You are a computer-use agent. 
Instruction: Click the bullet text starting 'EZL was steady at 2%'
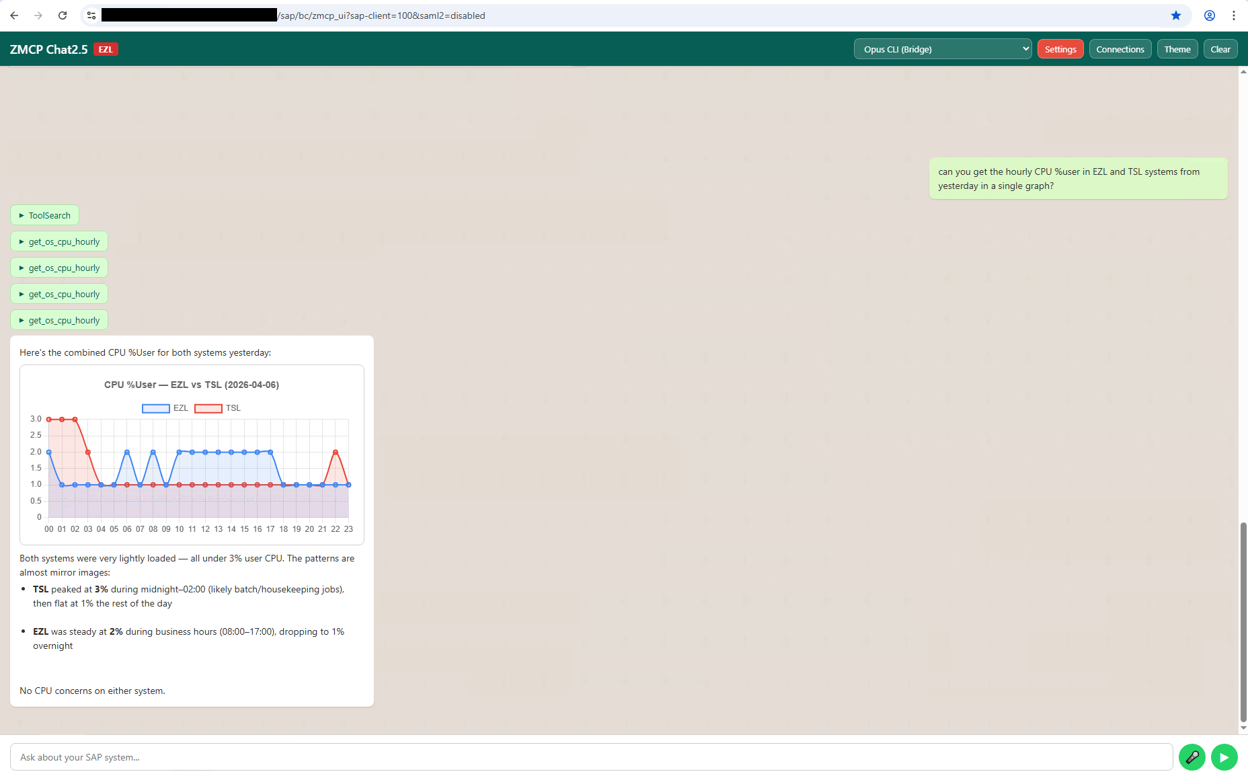point(188,639)
